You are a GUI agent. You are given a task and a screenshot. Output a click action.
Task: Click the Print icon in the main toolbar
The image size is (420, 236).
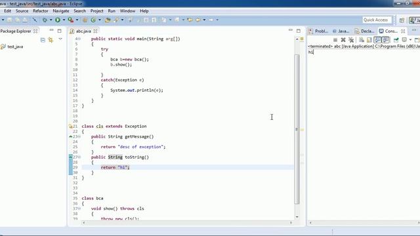[25, 20]
